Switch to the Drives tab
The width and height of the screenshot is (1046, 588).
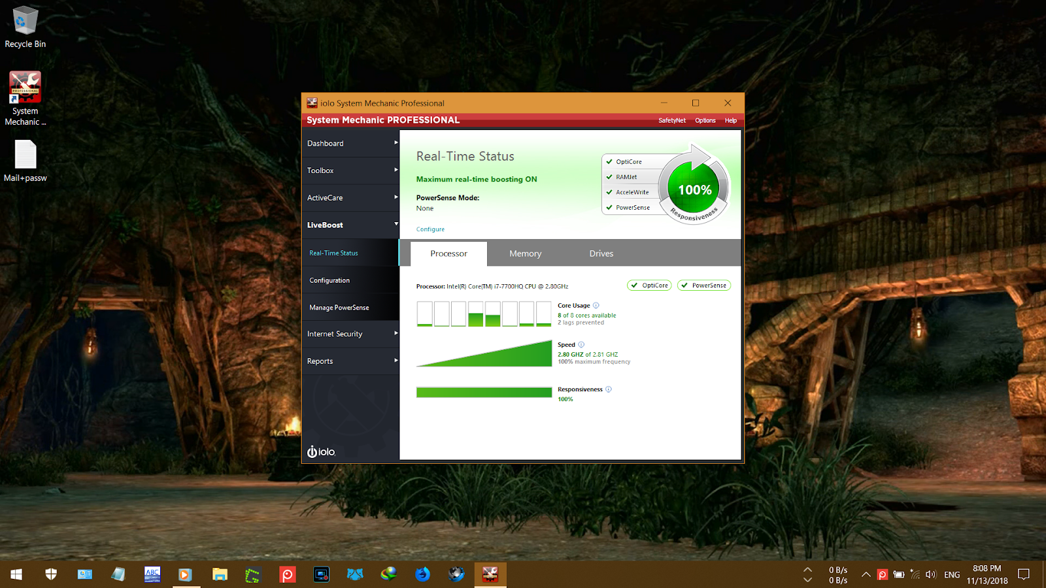click(601, 253)
